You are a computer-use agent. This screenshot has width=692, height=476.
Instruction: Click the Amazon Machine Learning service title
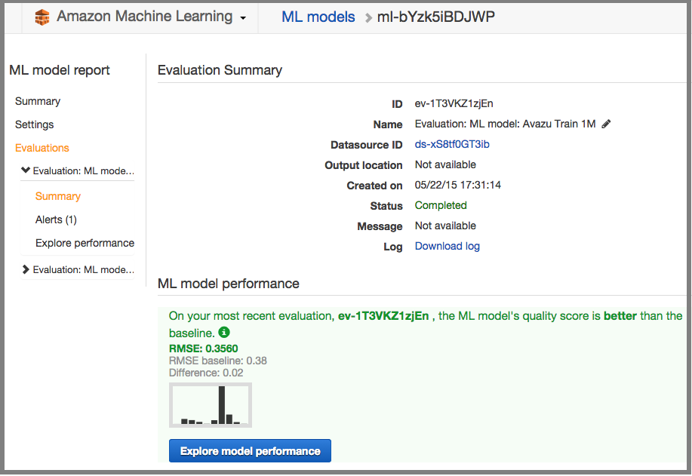[x=144, y=17]
